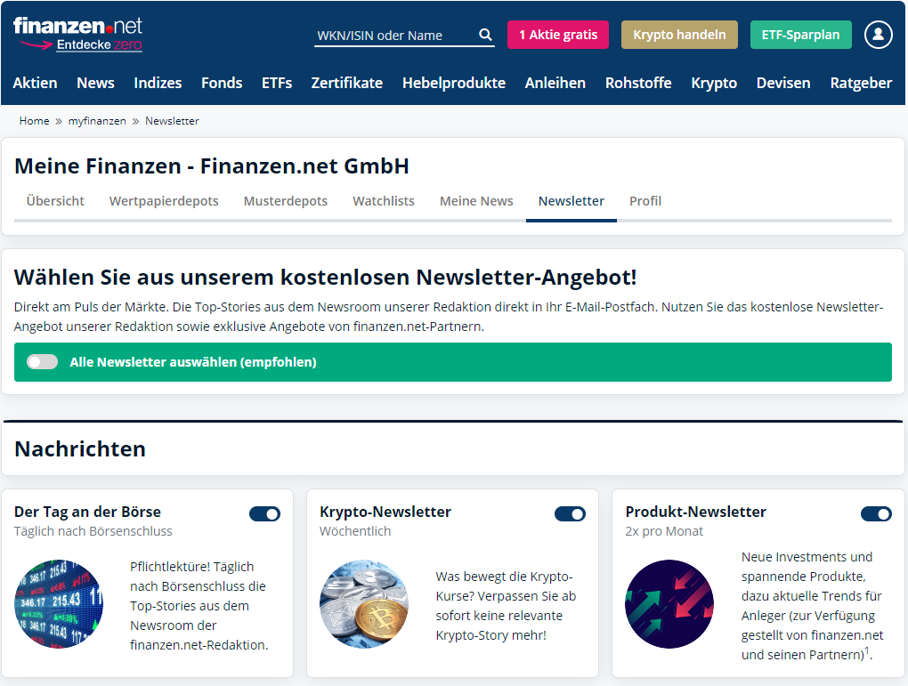
Task: Click the Der Tag an der Börse heading
Action: 87,512
